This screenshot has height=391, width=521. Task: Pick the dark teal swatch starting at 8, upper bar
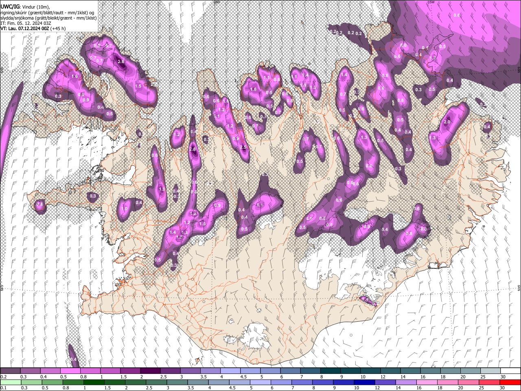pyautogui.click(x=330, y=371)
